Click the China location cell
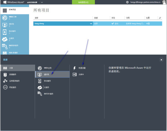This screenshot has height=131, width=167. [148, 23]
